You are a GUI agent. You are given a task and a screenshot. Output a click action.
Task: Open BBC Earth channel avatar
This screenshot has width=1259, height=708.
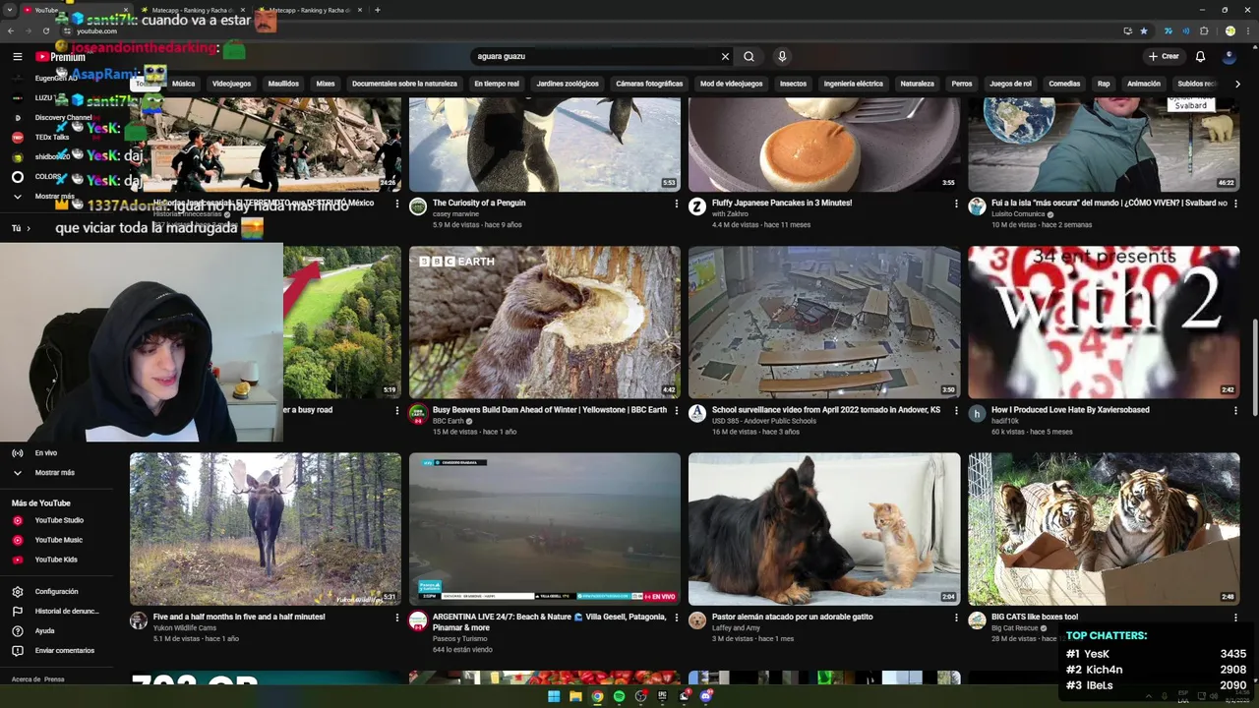(418, 414)
